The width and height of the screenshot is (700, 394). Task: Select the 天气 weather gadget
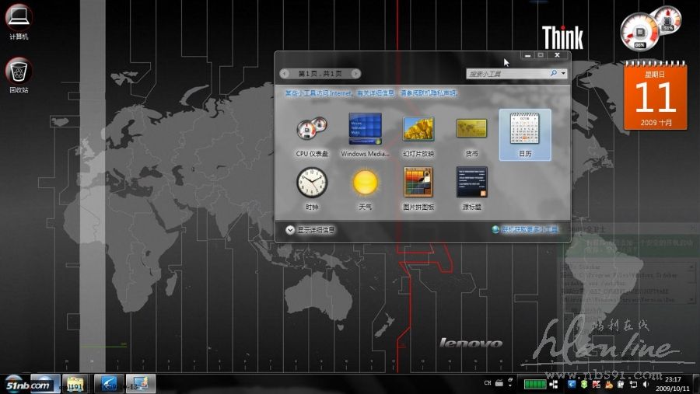point(365,187)
